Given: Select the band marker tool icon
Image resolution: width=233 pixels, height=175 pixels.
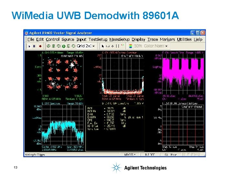Looking at the screenshot, I should pos(108,46).
